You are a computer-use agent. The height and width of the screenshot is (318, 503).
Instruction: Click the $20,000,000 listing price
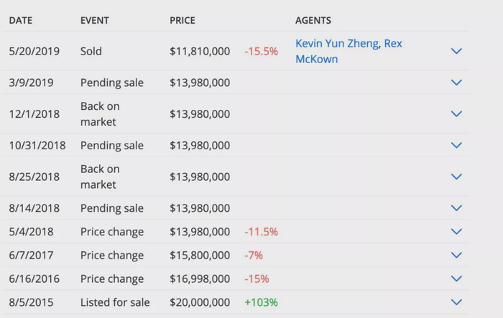(x=200, y=302)
